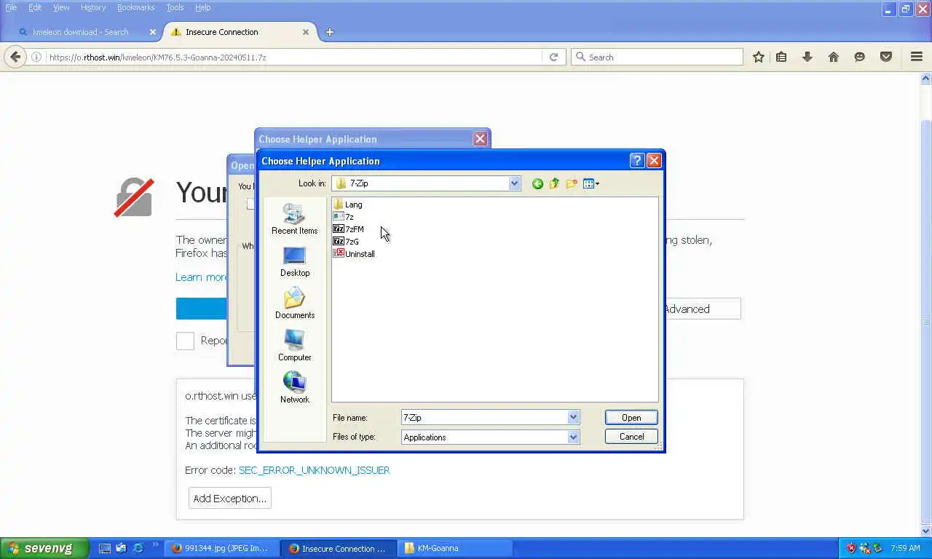Select Network in the places bar
The height and width of the screenshot is (559, 932).
294,388
